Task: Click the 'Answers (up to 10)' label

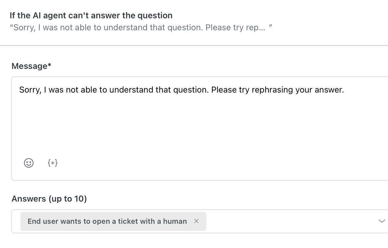Action: [x=49, y=199]
